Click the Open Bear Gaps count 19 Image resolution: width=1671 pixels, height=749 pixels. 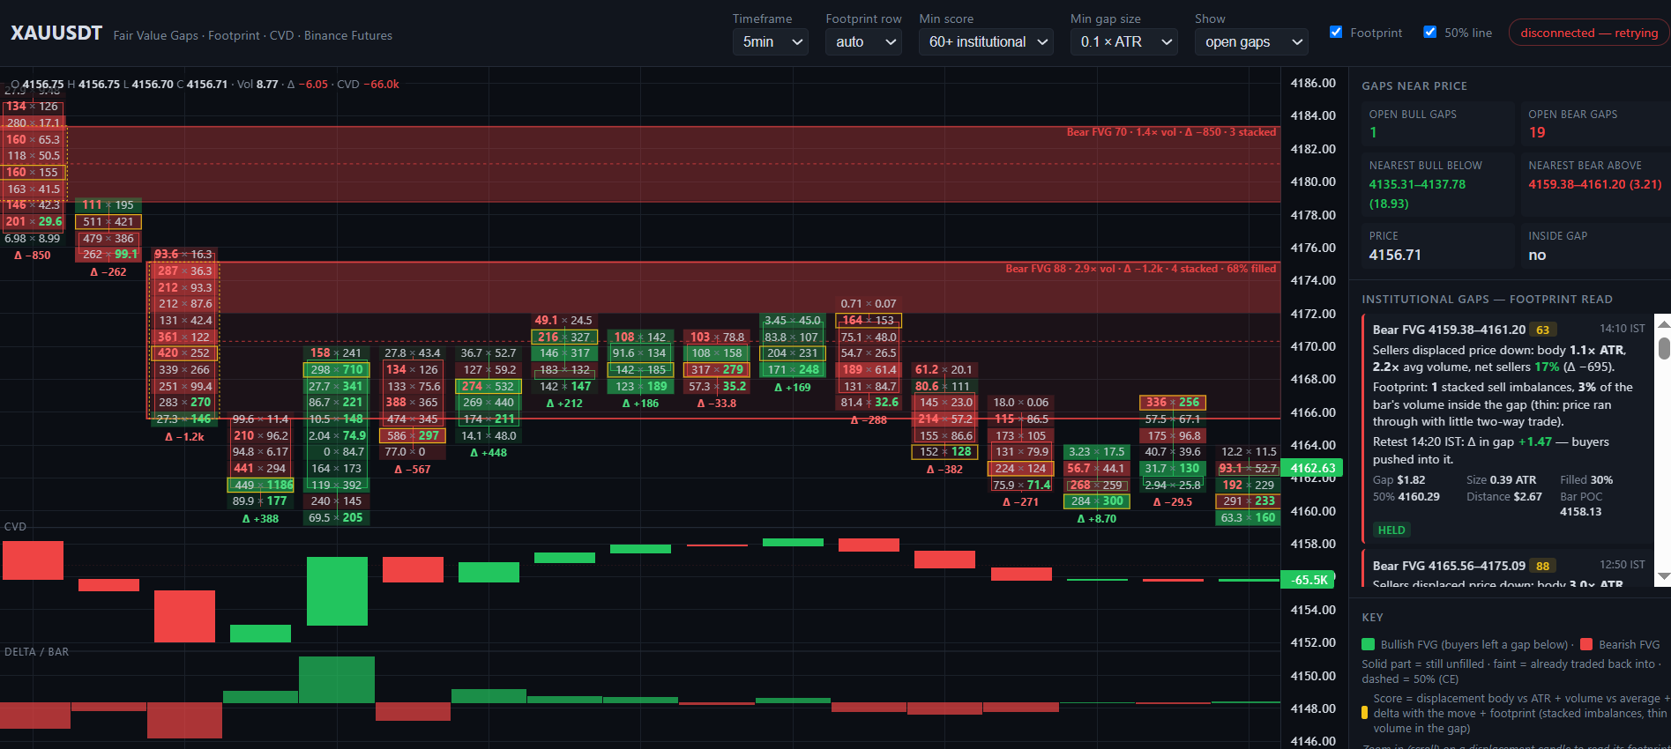pos(1537,132)
